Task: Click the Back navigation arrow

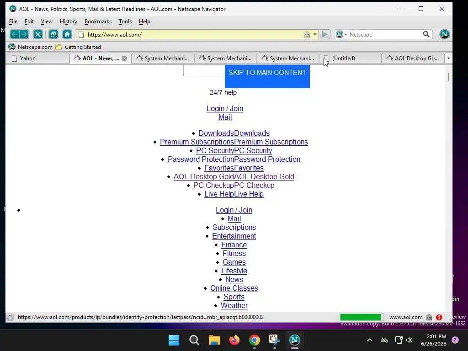Action: (x=15, y=34)
